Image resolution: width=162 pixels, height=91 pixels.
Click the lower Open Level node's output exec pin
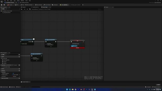(42, 56)
